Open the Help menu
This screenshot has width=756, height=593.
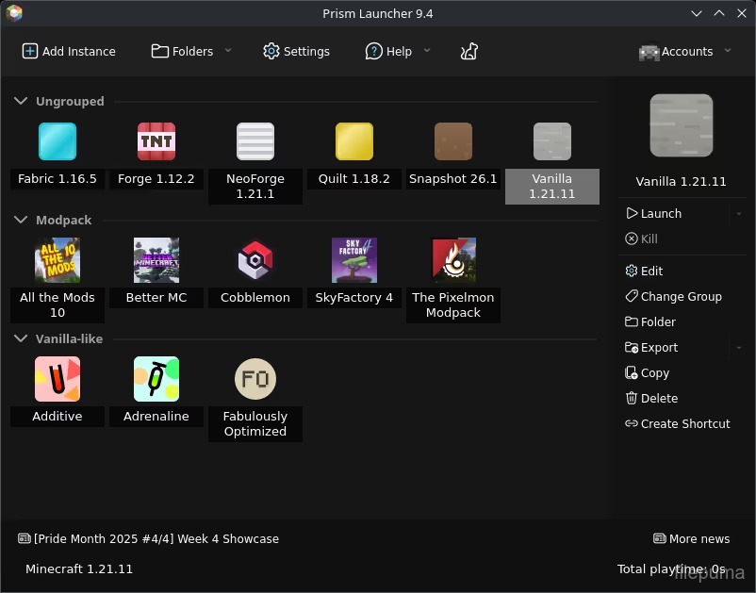click(397, 52)
